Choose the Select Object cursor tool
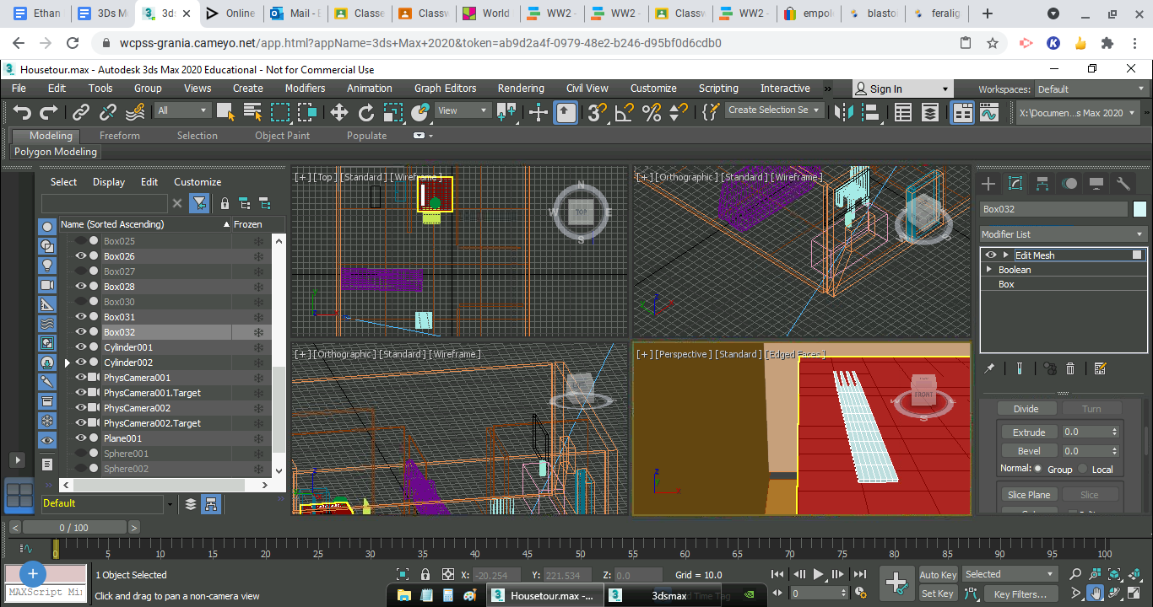This screenshot has height=607, width=1153. (225, 111)
